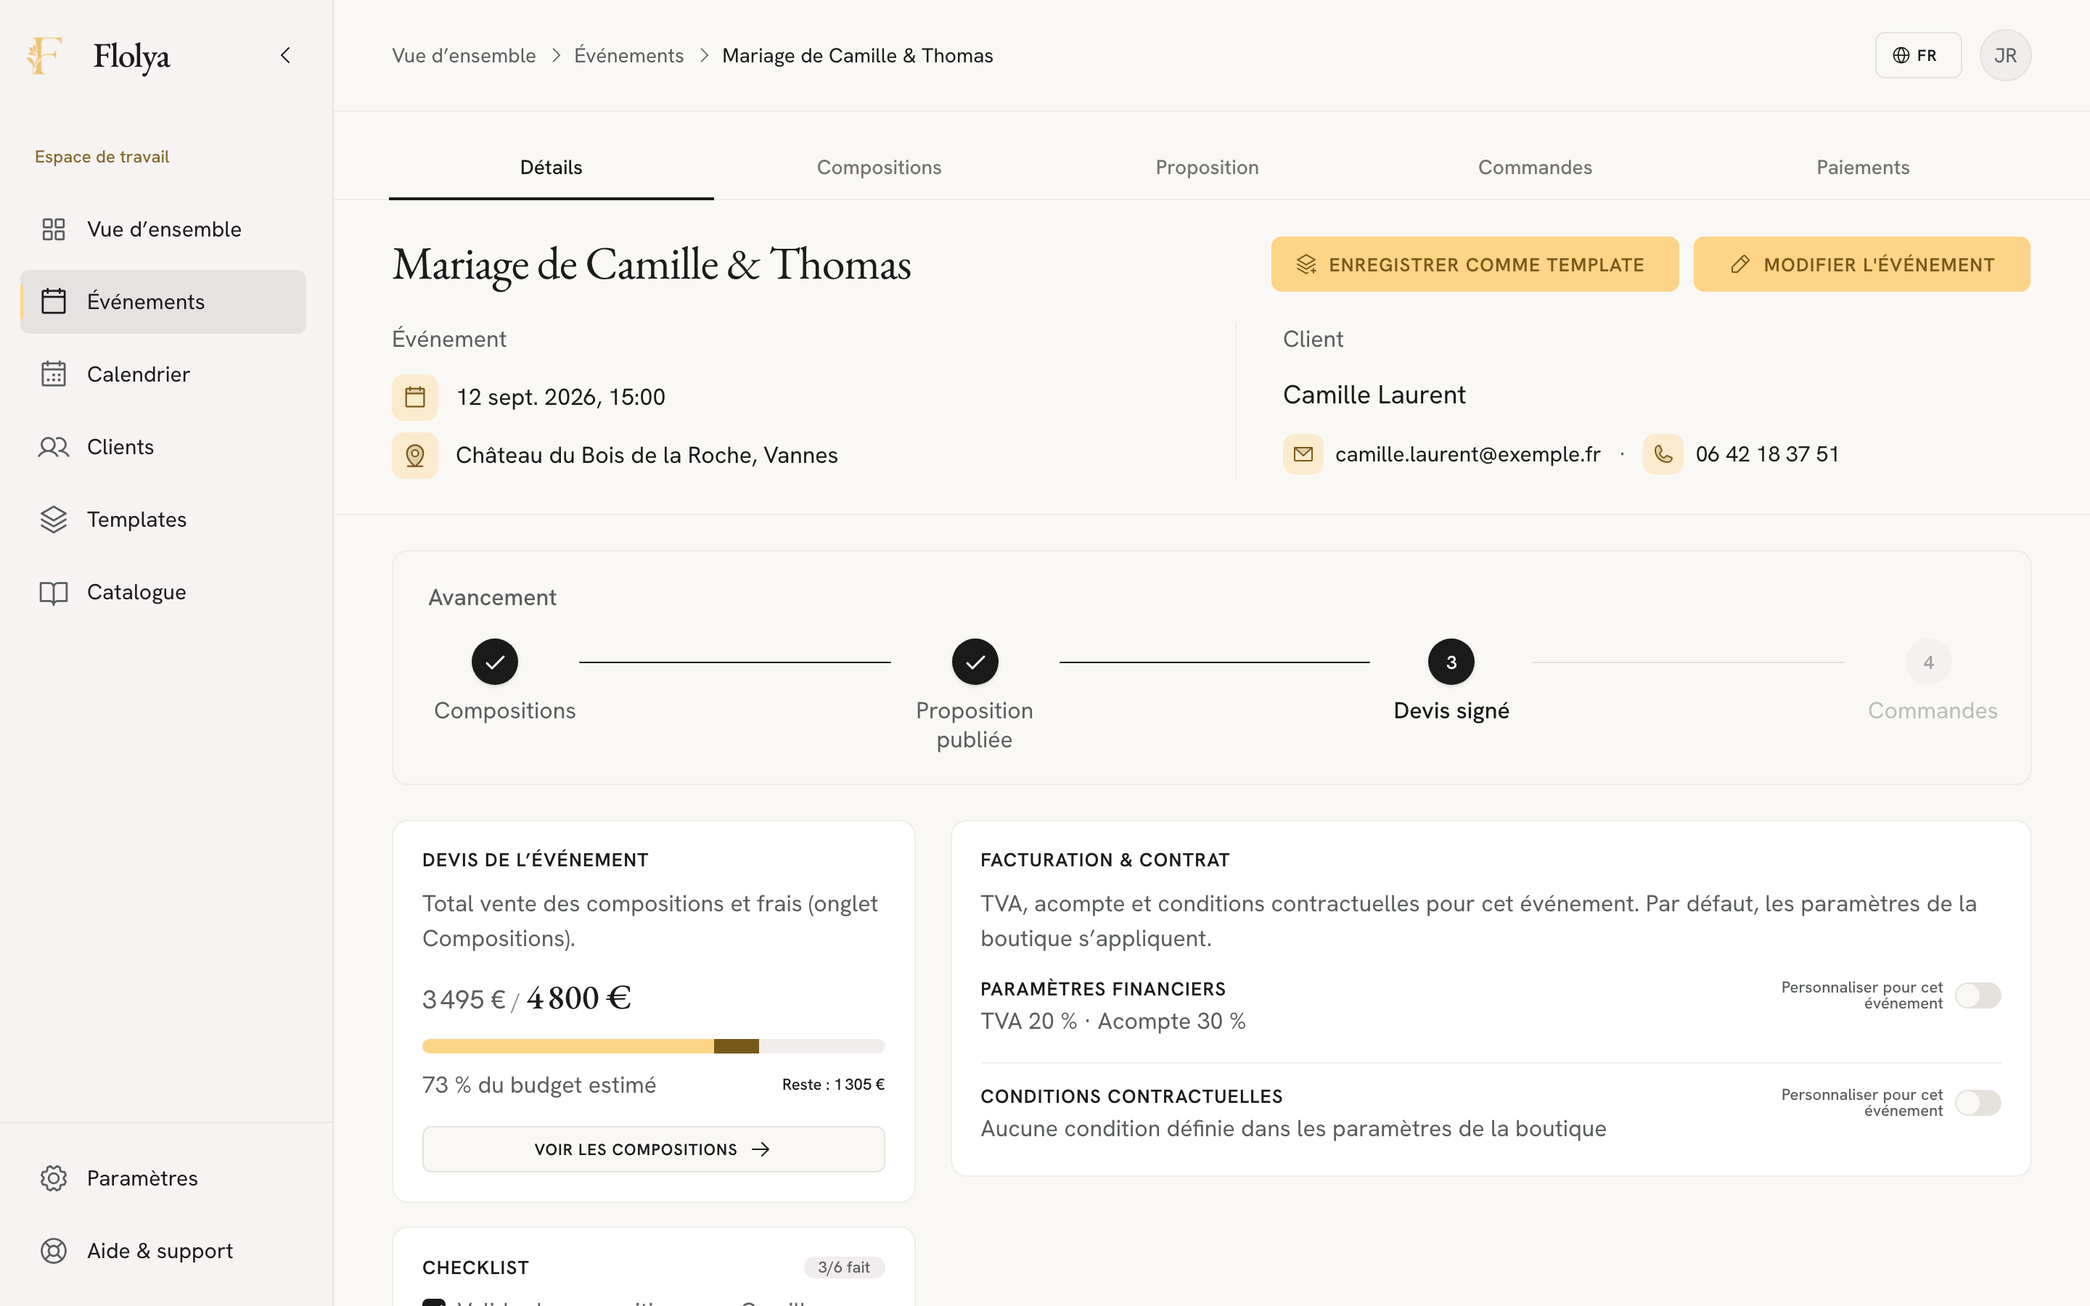Click the 73 % du budget estimé text
Viewport: 2090px width, 1306px height.
pyautogui.click(x=539, y=1085)
